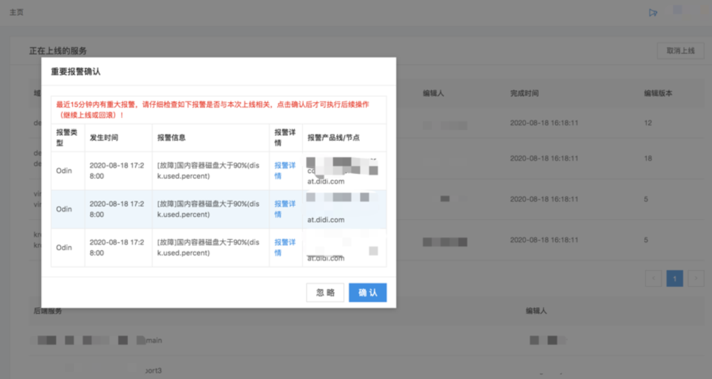The height and width of the screenshot is (379, 712).
Task: Go to next page arrow in pagination
Action: click(696, 278)
